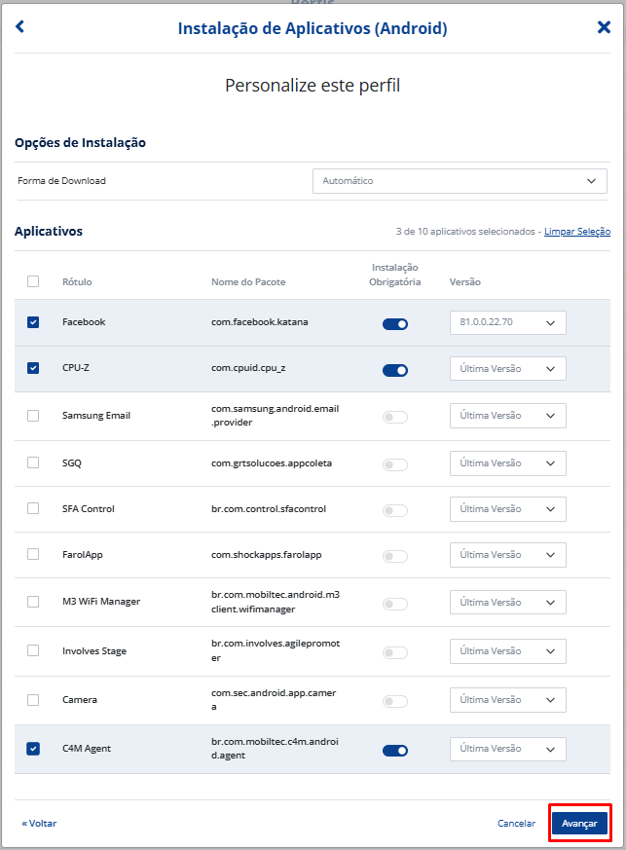This screenshot has width=626, height=850.
Task: Check the SGQ checkbox
Action: [33, 462]
